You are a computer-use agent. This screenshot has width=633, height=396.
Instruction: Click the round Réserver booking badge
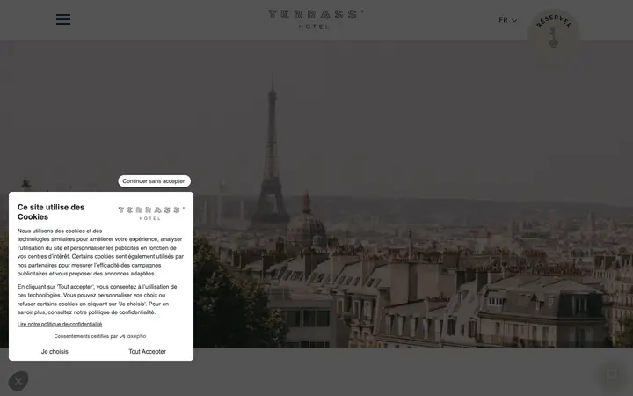point(554,34)
